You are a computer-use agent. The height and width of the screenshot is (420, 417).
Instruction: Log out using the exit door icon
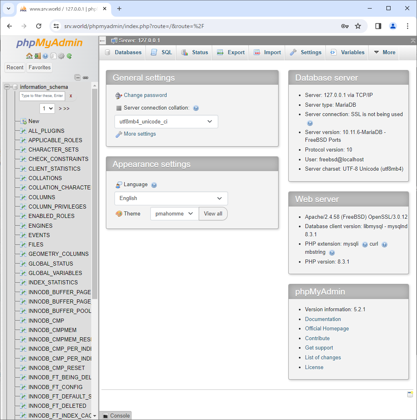coord(38,56)
